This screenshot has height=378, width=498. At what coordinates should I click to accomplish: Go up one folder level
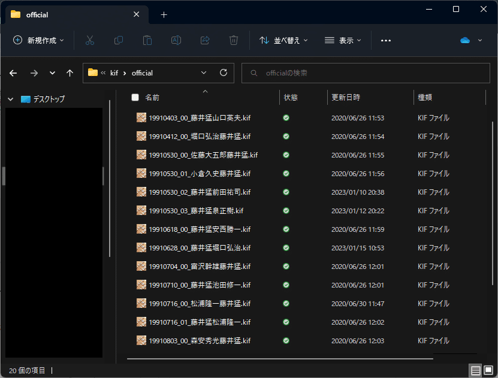coord(70,73)
